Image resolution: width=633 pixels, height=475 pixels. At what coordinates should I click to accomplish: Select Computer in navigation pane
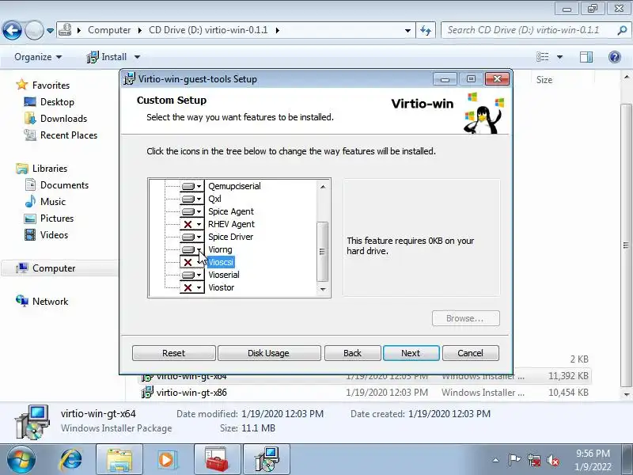(x=54, y=268)
